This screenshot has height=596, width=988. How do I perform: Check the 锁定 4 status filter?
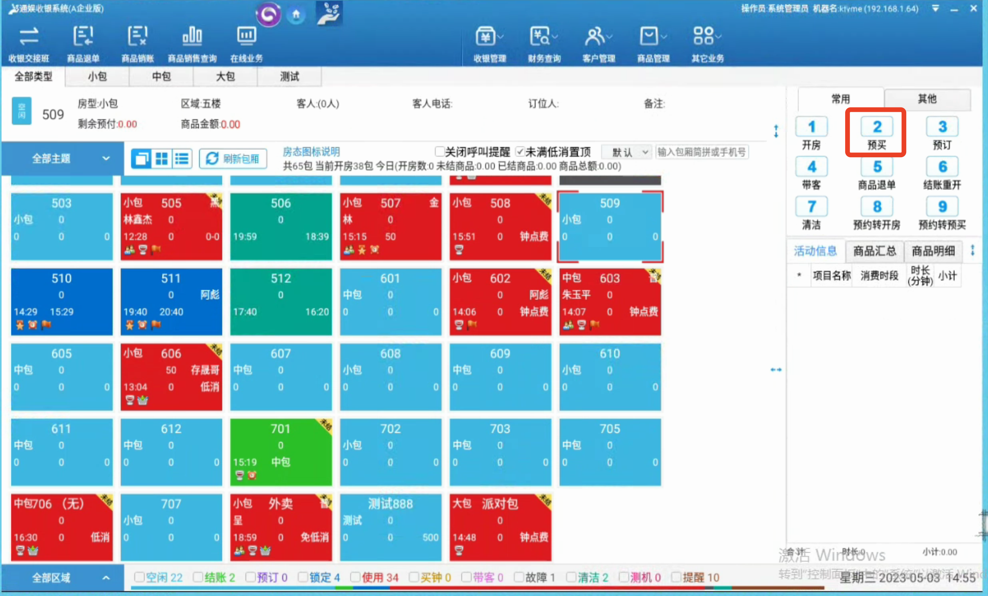coord(303,577)
